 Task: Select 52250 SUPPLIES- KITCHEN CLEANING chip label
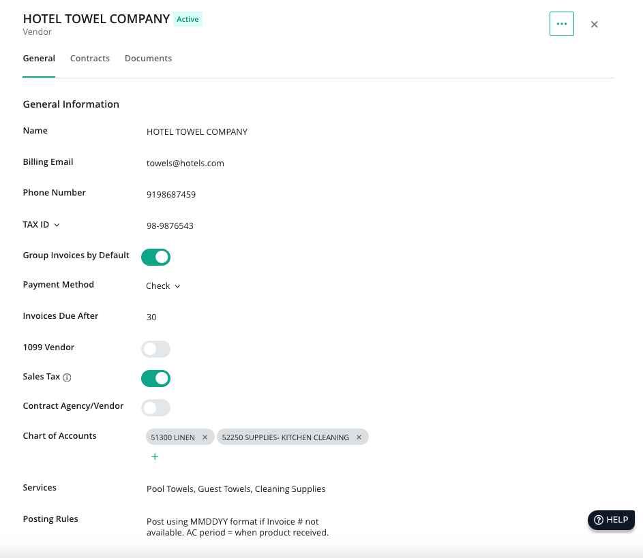(286, 437)
